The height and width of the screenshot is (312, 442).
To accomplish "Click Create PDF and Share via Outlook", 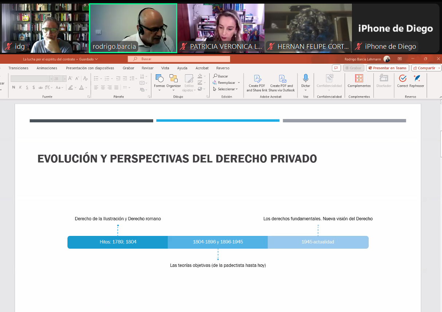I will (x=282, y=79).
